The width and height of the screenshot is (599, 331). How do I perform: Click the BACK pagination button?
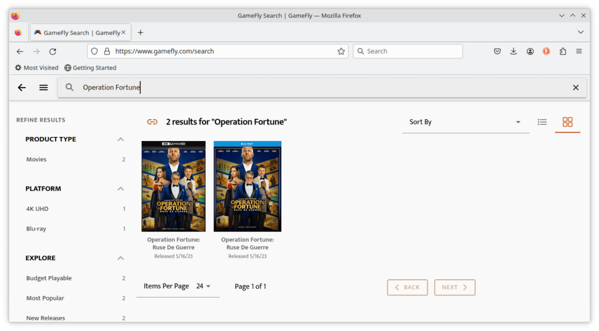[407, 288]
